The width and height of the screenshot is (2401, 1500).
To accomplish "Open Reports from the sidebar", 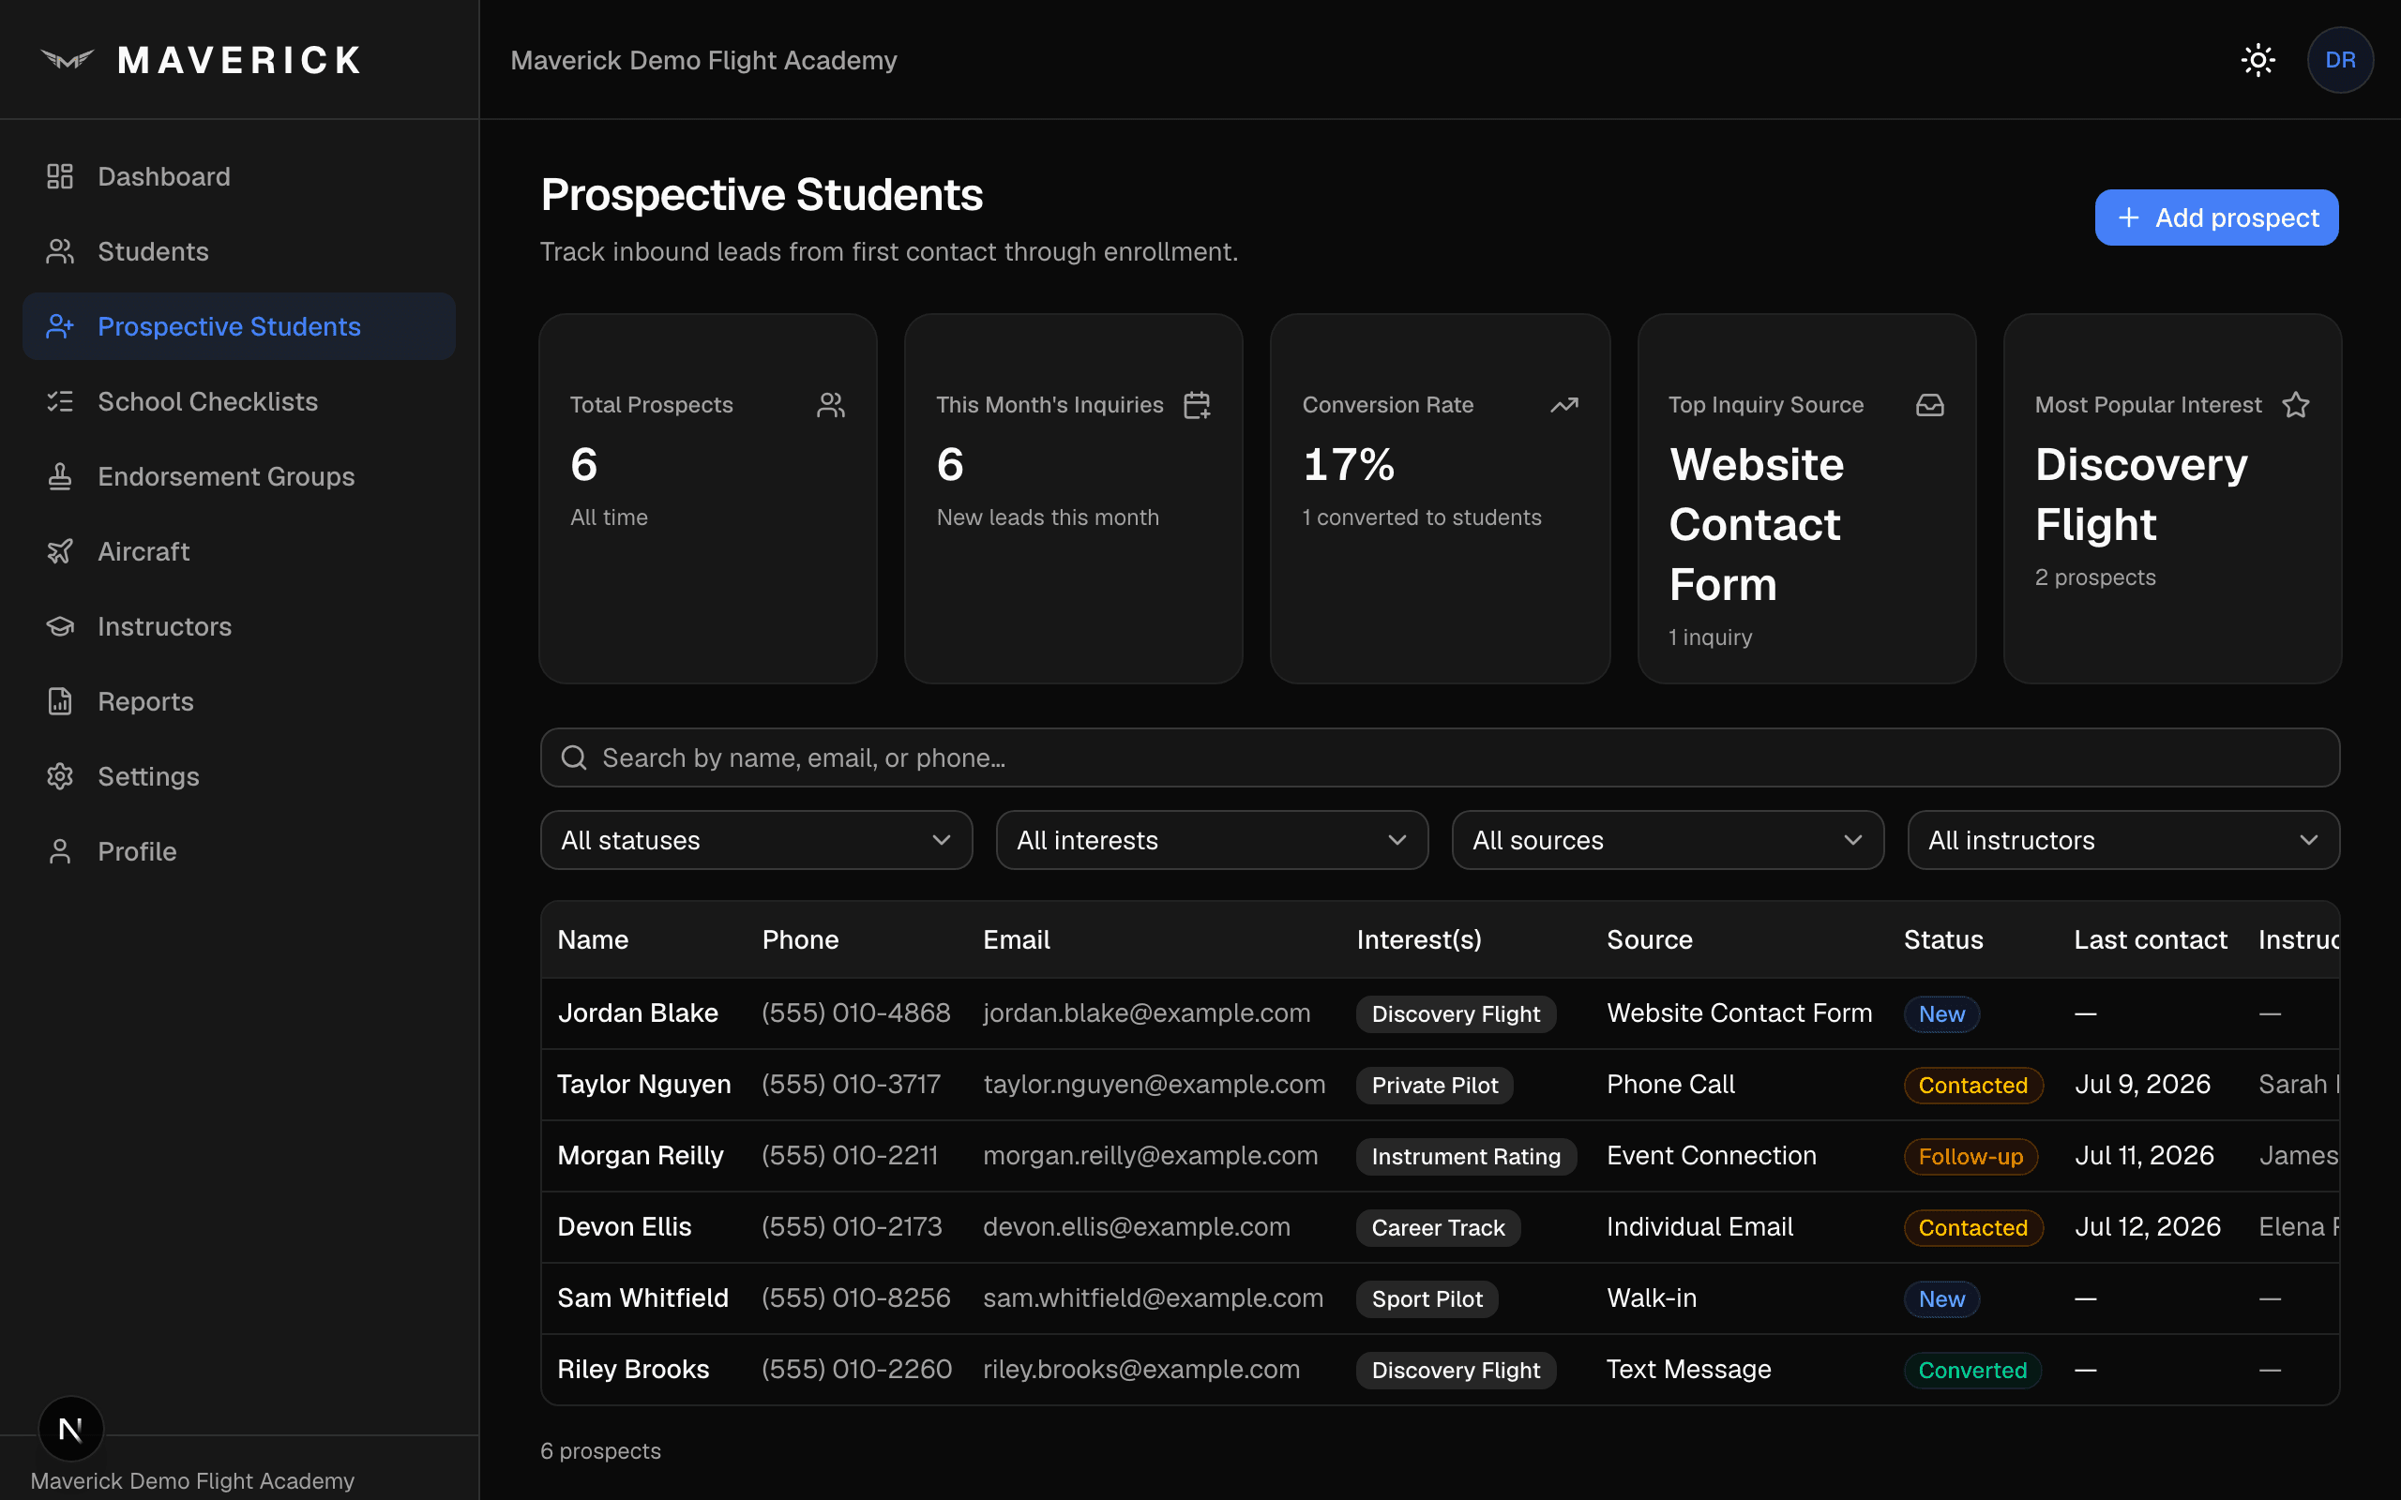I will (239, 701).
